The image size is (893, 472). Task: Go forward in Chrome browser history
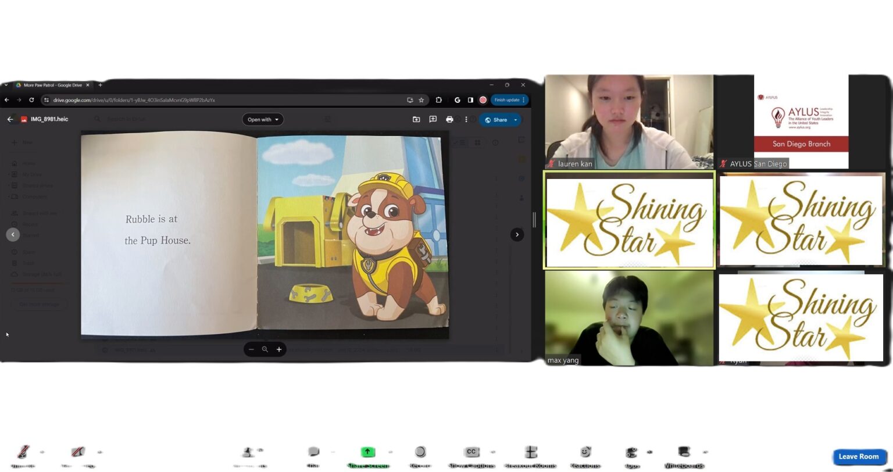point(19,100)
